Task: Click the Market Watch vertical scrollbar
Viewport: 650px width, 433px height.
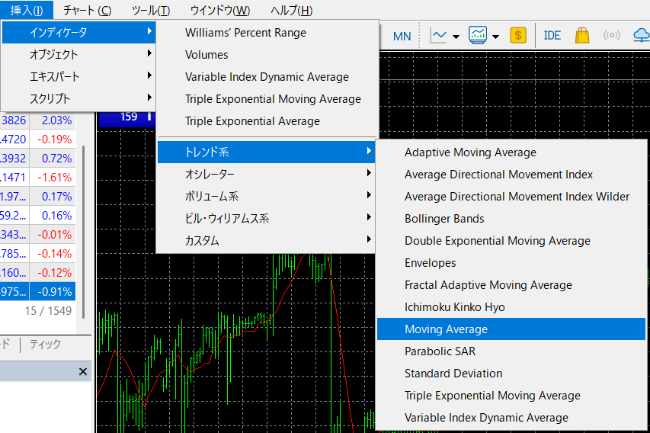Action: click(84, 232)
